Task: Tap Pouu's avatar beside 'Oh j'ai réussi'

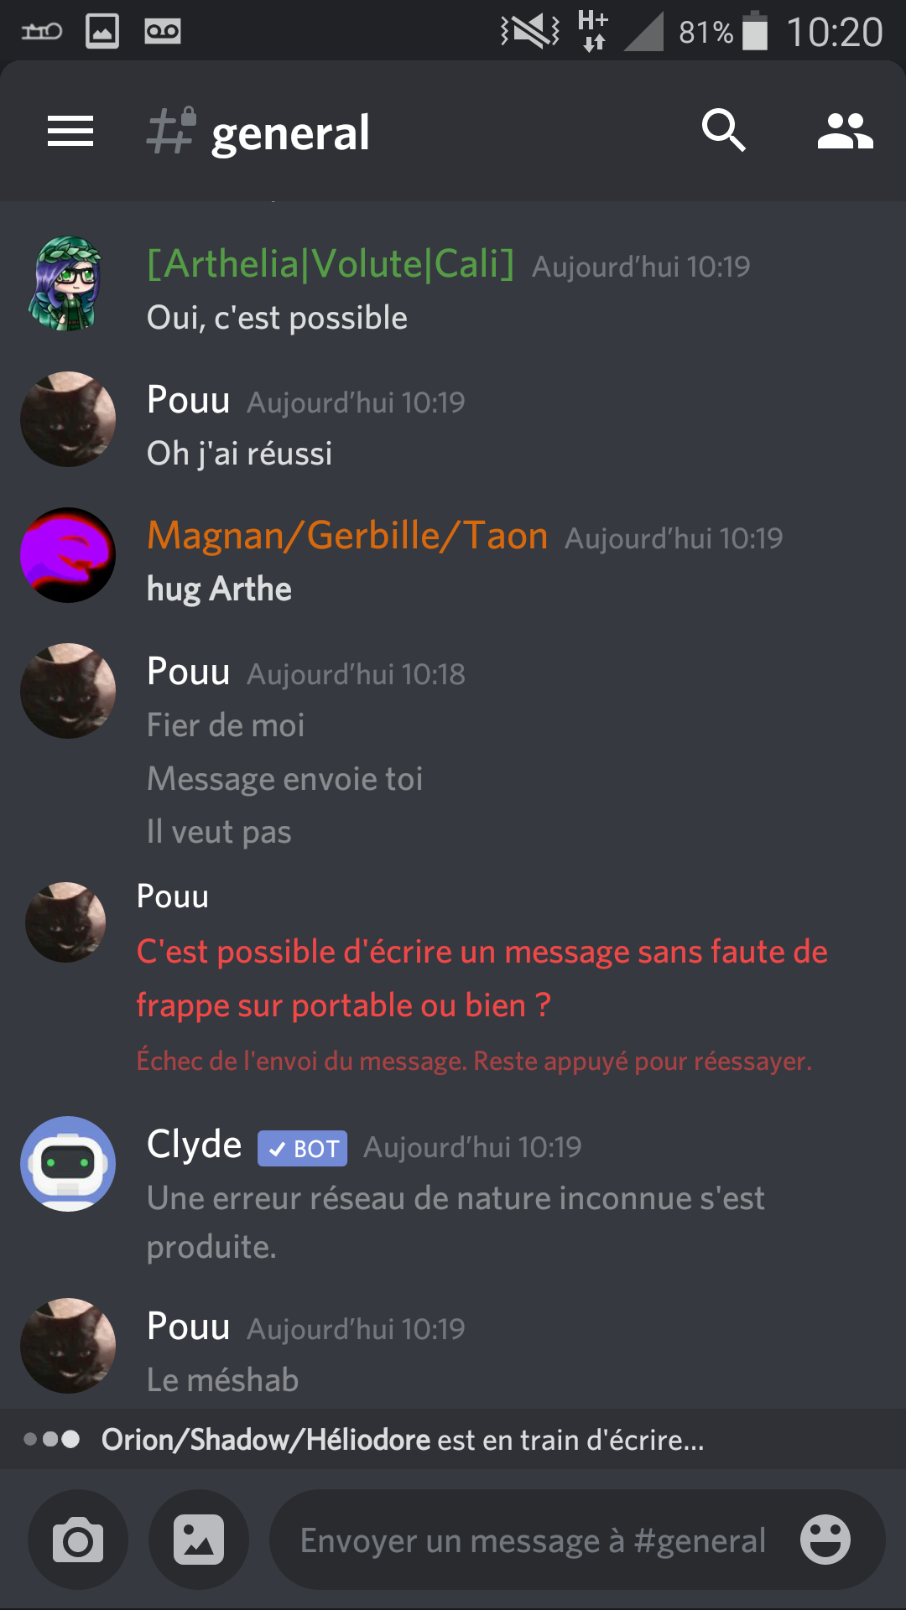Action: click(x=68, y=419)
